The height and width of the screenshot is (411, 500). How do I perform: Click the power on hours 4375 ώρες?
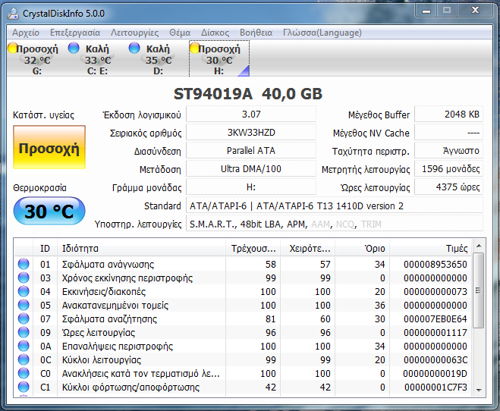(448, 187)
